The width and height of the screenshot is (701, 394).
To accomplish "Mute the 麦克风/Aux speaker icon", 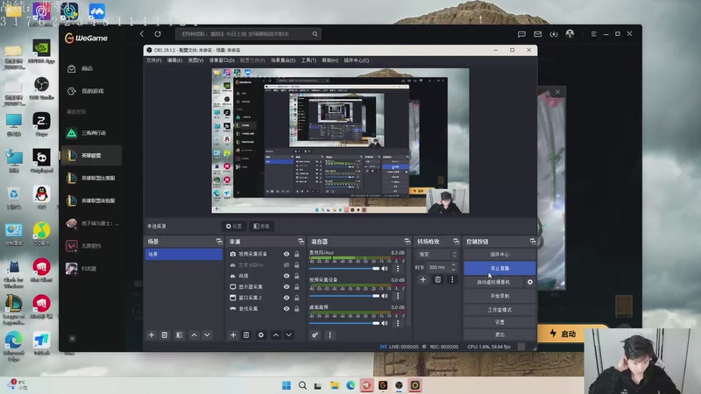I will click(385, 269).
